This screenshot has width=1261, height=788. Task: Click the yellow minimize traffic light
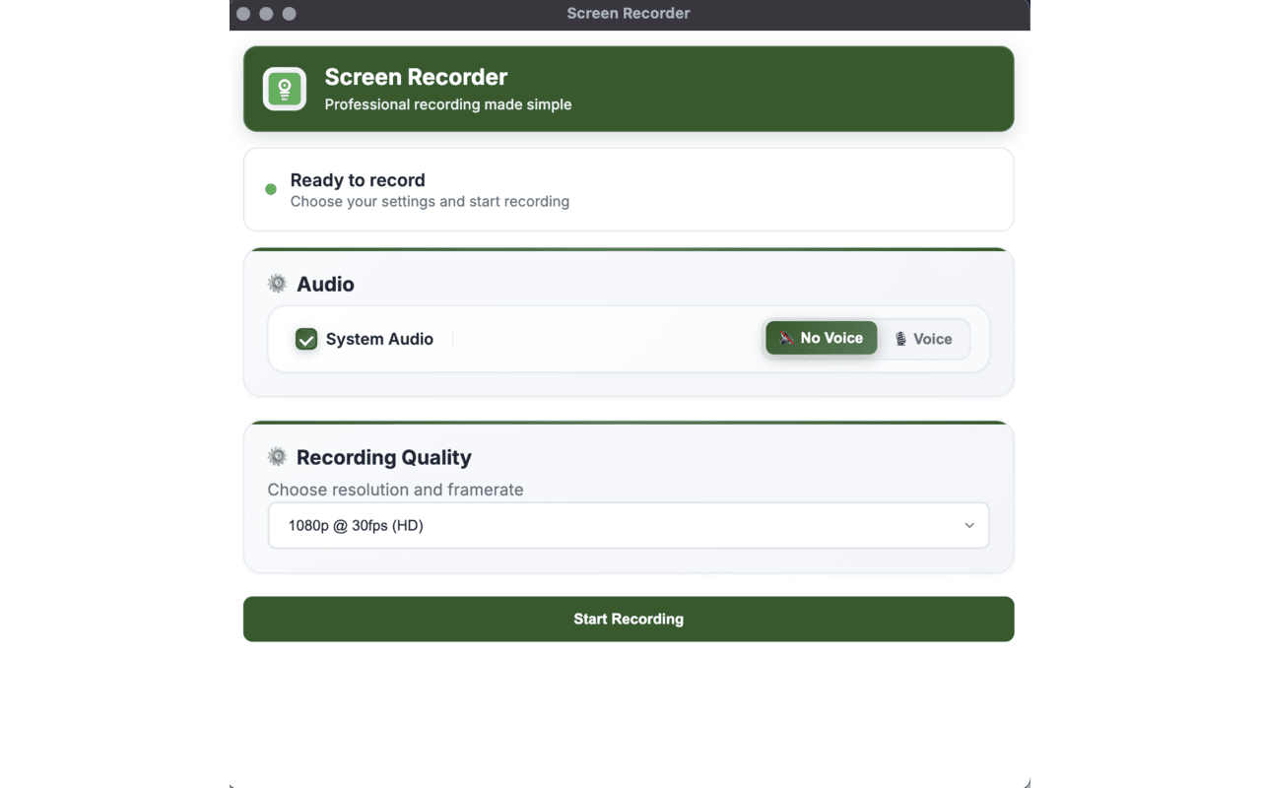pyautogui.click(x=266, y=14)
